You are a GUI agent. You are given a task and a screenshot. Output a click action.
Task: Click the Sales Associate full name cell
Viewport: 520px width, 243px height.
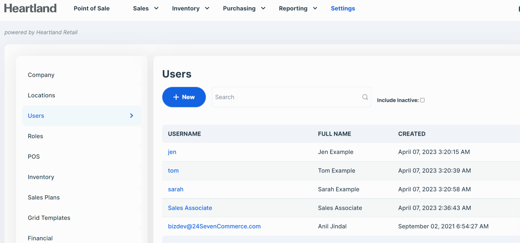pos(340,208)
